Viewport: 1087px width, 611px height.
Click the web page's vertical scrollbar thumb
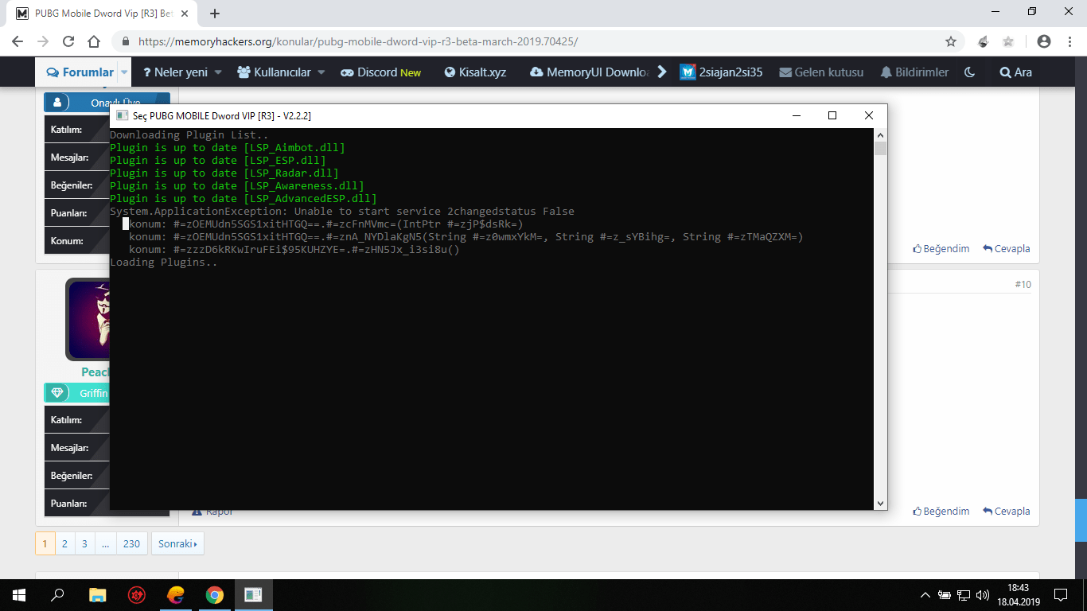click(x=1081, y=520)
